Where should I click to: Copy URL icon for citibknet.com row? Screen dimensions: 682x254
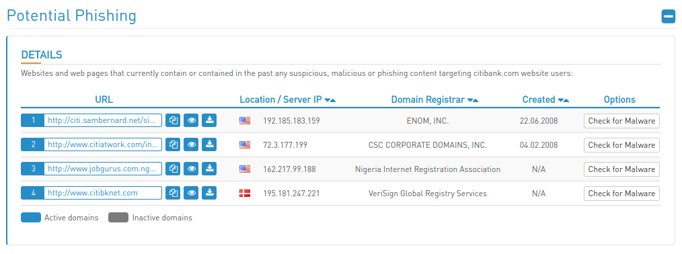pos(173,193)
